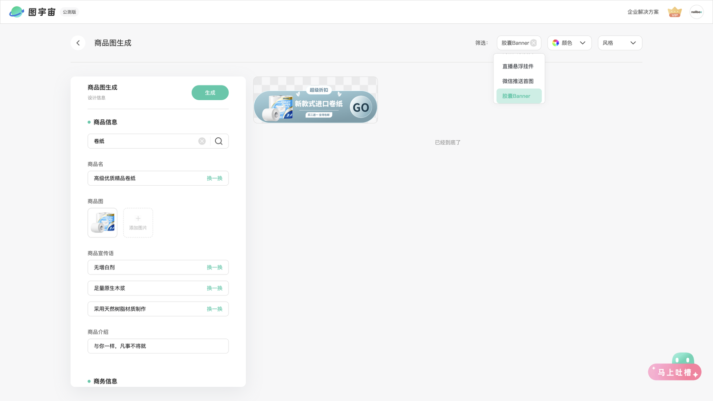713x401 pixels.
Task: Click the 图宇宙 planet logo
Action: (17, 12)
